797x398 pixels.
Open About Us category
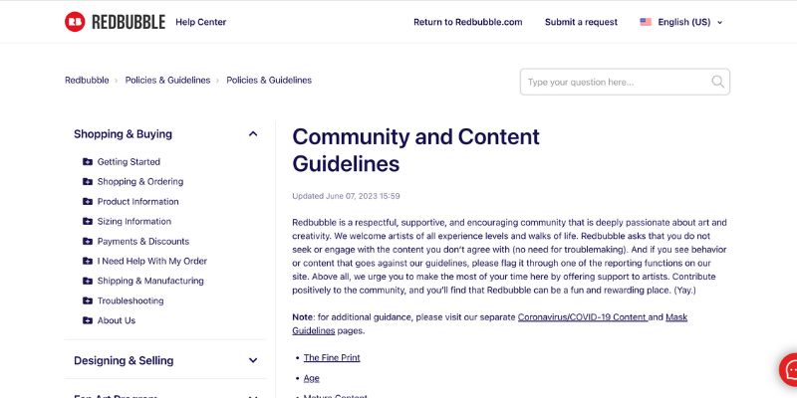click(117, 320)
